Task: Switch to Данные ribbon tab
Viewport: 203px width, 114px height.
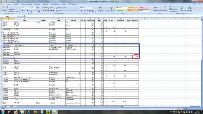Action: pos(45,4)
